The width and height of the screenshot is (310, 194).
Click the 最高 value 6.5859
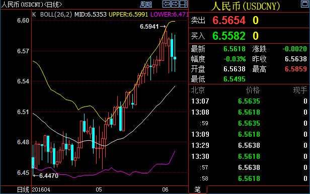click(x=296, y=69)
